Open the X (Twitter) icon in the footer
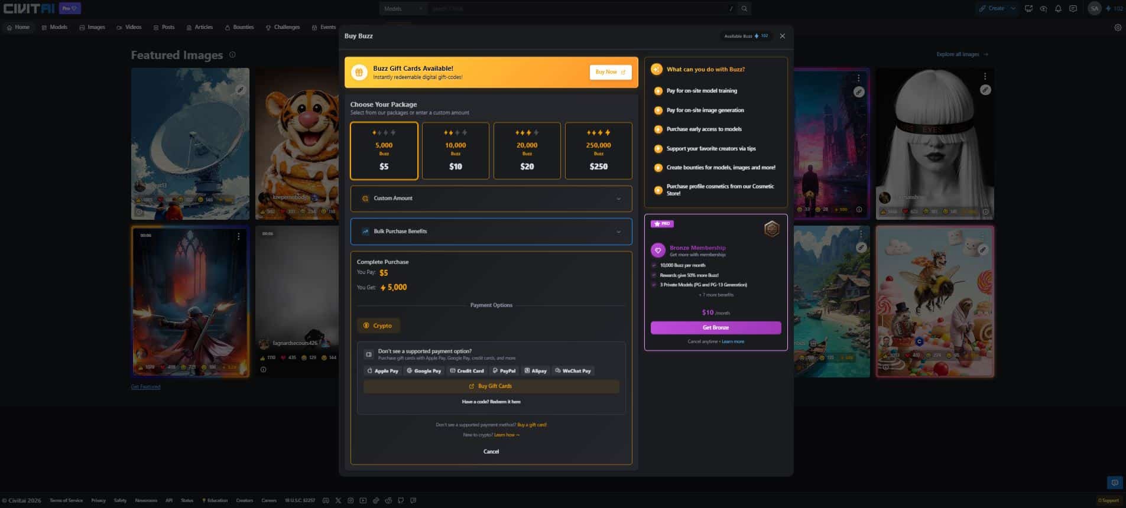 [338, 500]
